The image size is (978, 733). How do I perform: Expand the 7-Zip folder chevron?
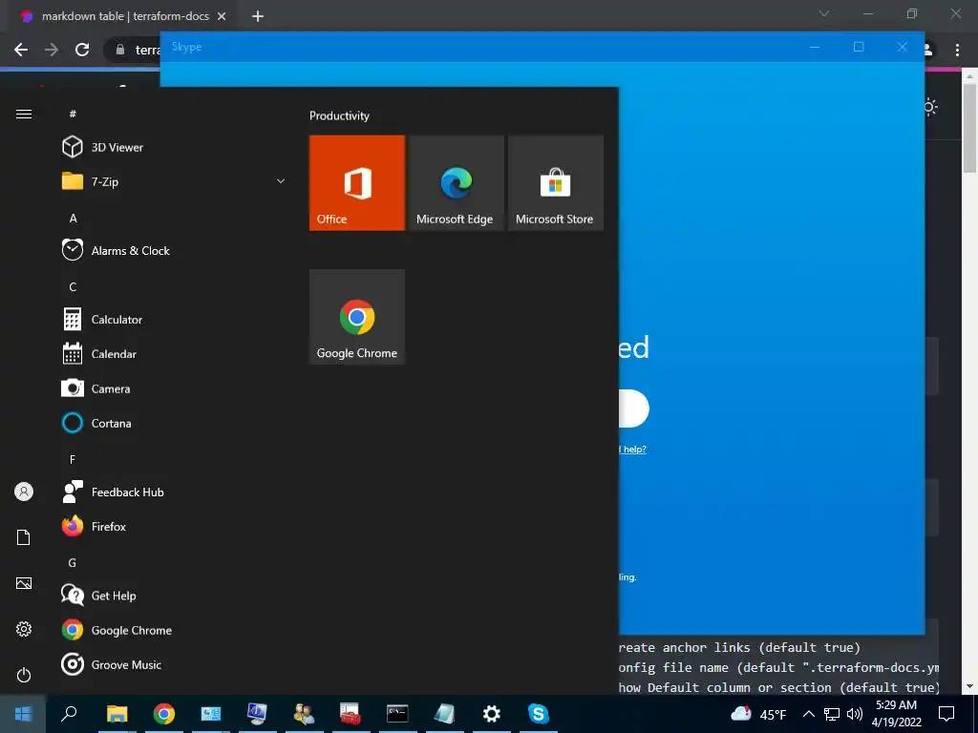(x=281, y=181)
